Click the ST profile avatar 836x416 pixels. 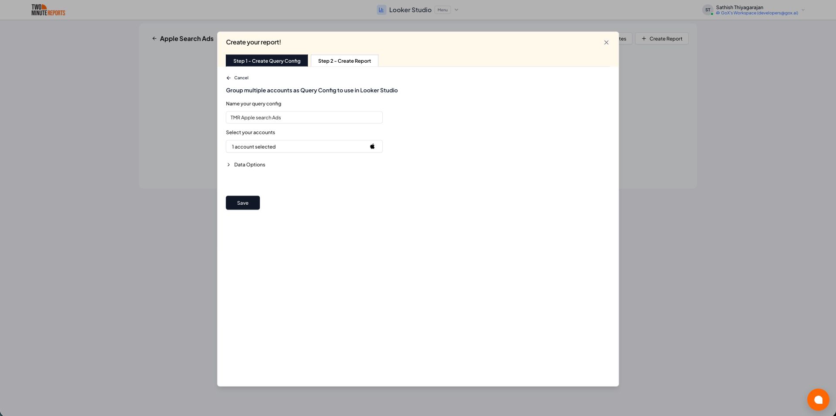pyautogui.click(x=708, y=10)
